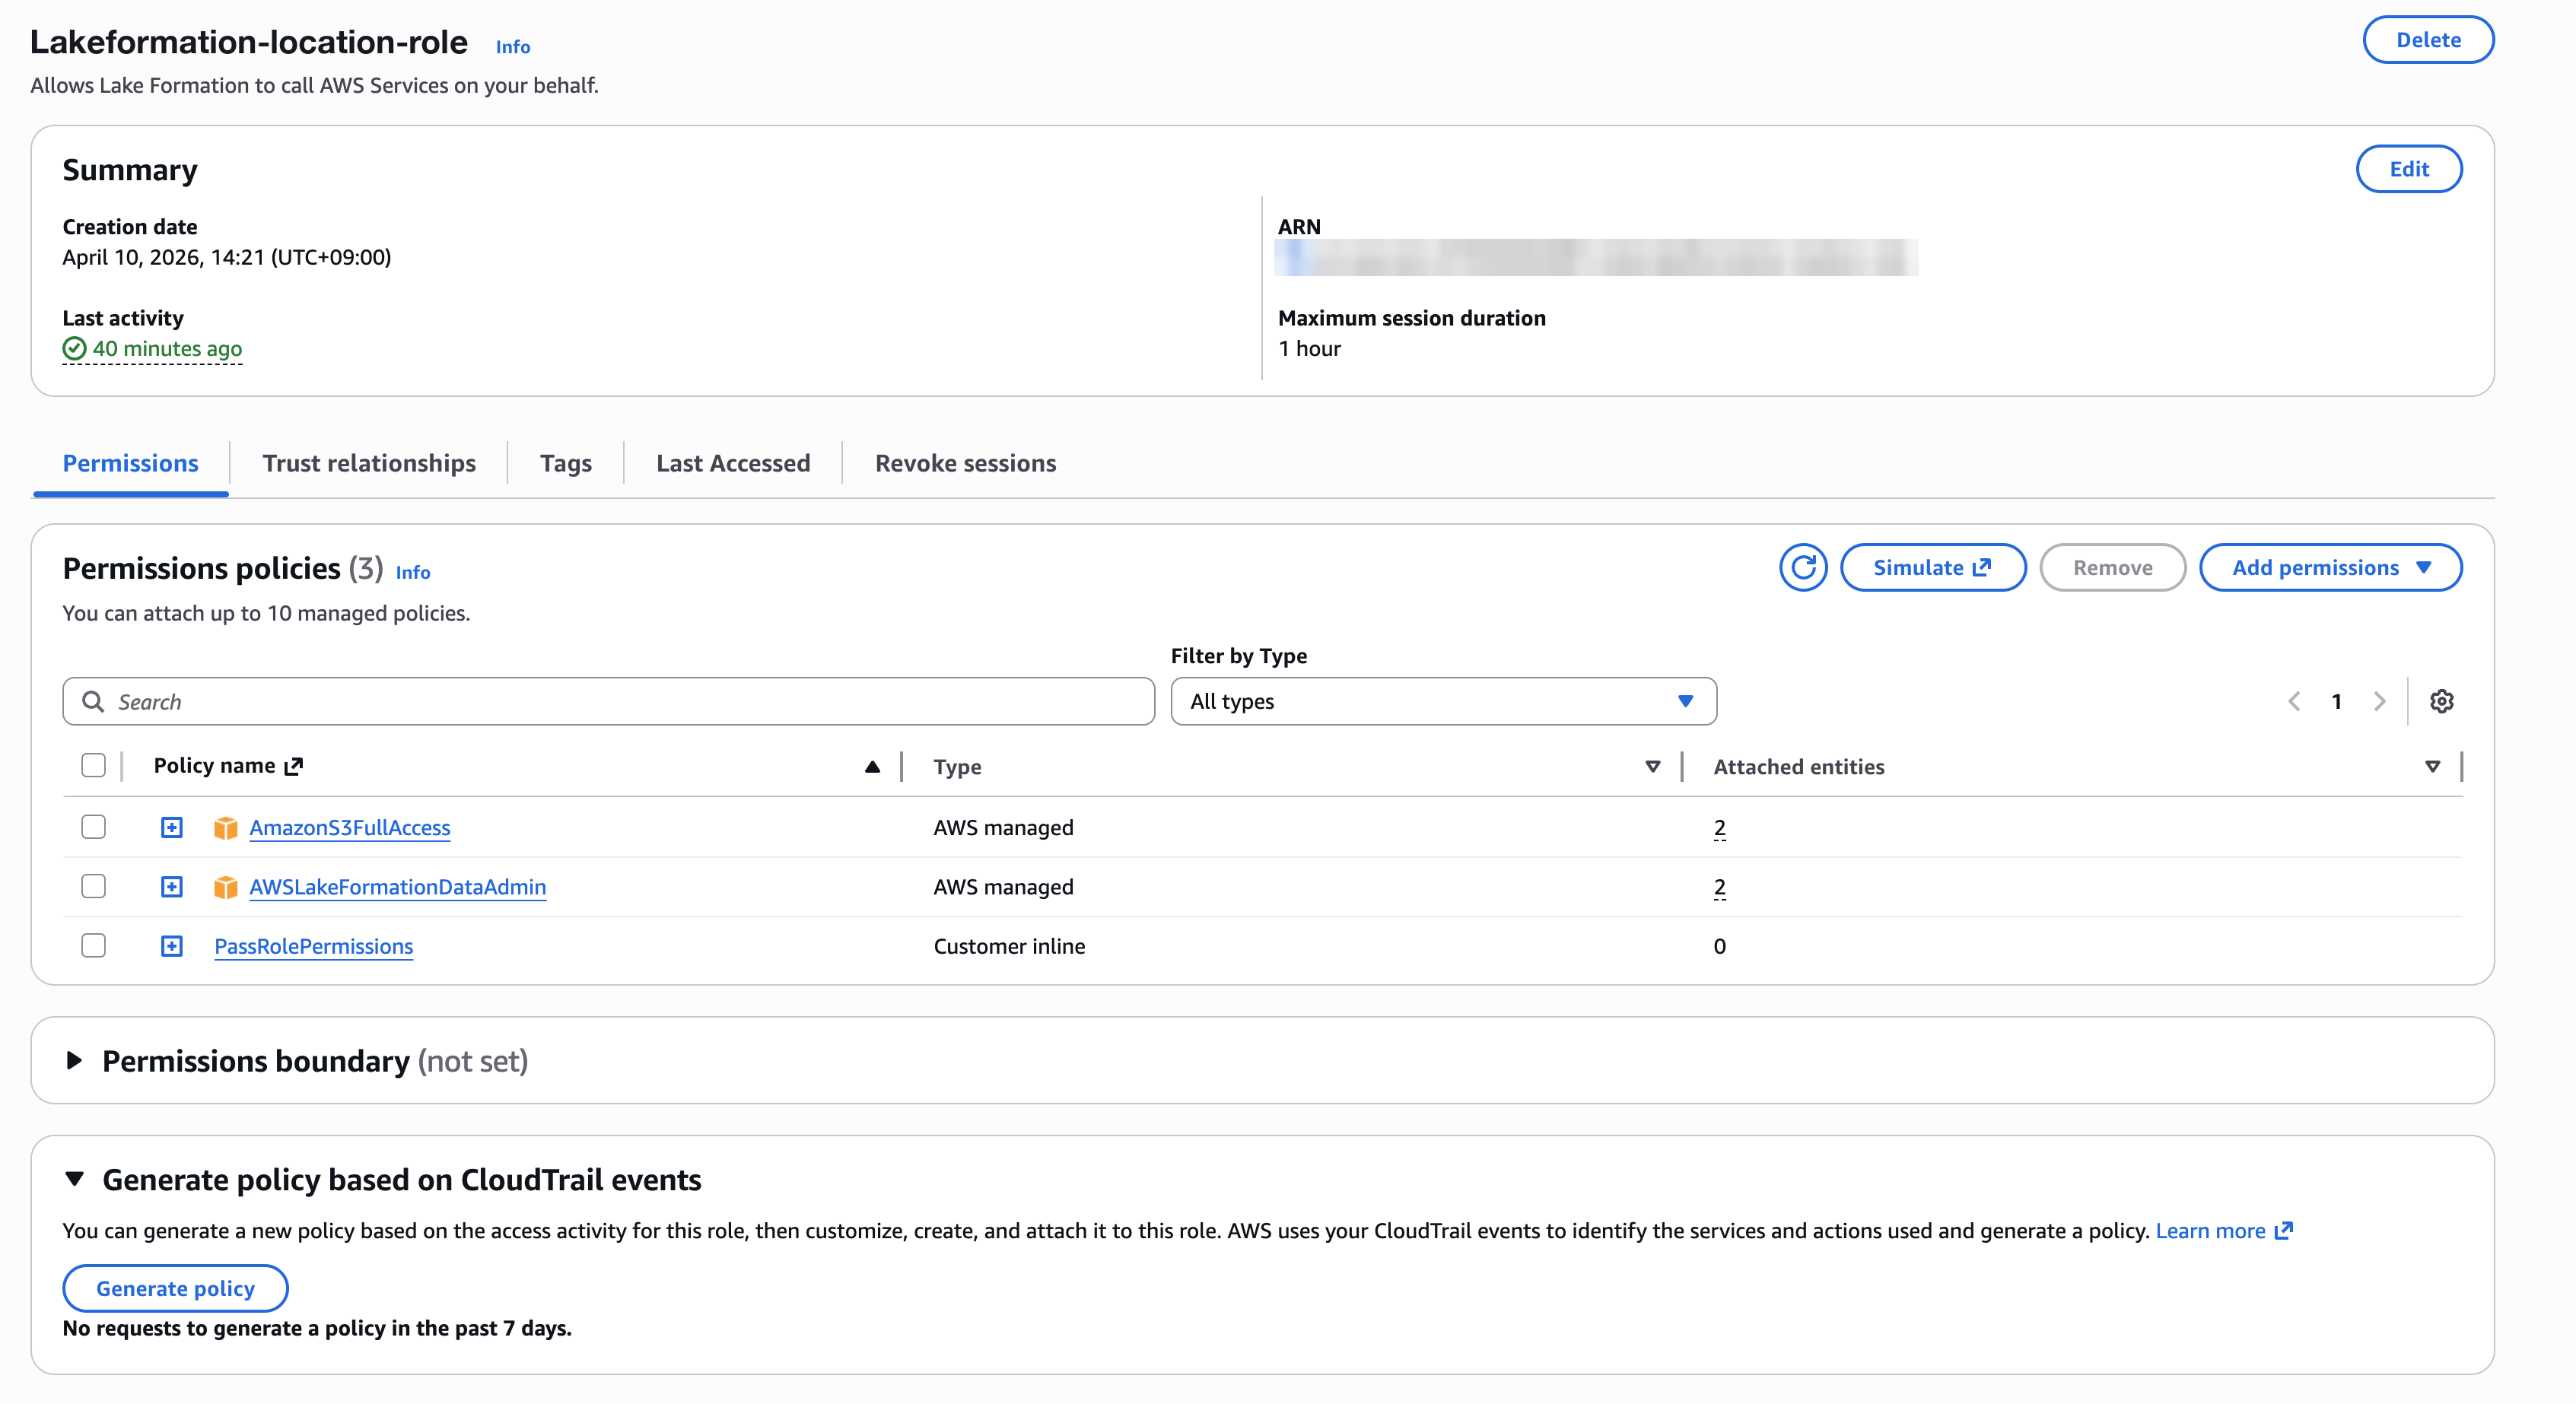Open the AmazonS3FullAccess policy link
Image resolution: width=2576 pixels, height=1404 pixels.
tap(350, 828)
